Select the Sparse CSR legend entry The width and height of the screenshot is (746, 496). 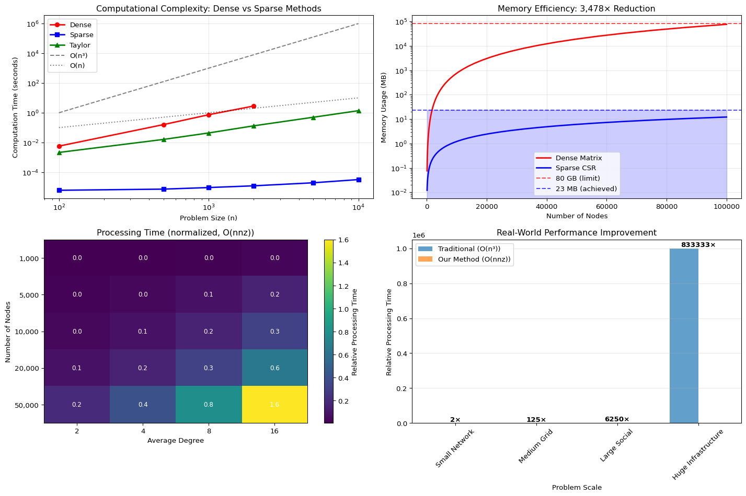(x=576, y=168)
